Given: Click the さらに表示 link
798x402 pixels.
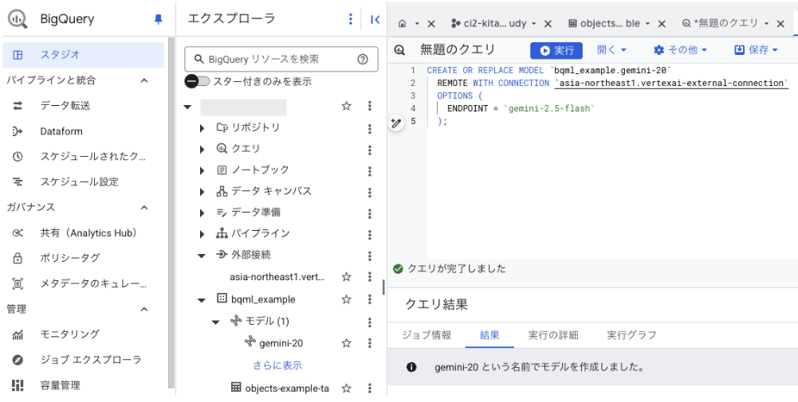Looking at the screenshot, I should click(x=277, y=365).
